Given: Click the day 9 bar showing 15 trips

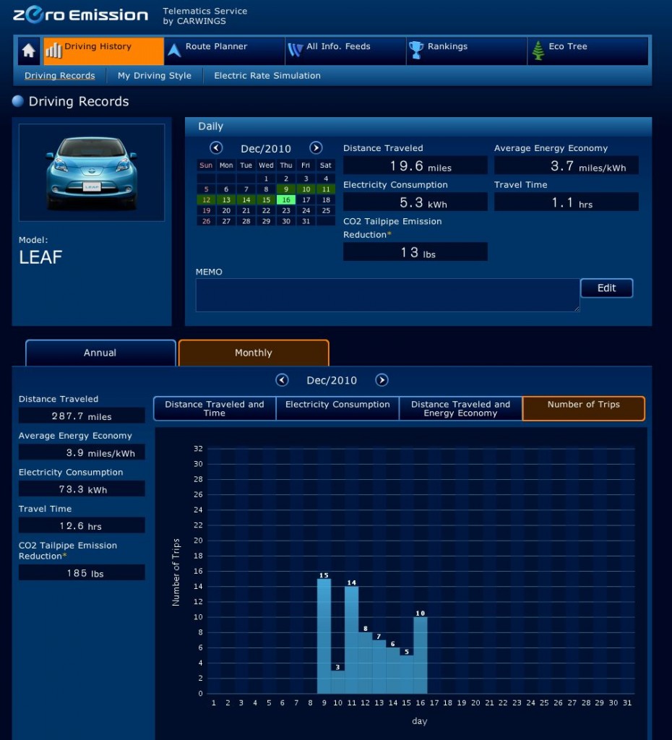Looking at the screenshot, I should 324,636.
